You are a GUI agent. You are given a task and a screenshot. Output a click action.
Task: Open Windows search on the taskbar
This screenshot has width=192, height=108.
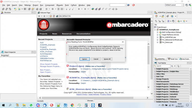point(10,105)
